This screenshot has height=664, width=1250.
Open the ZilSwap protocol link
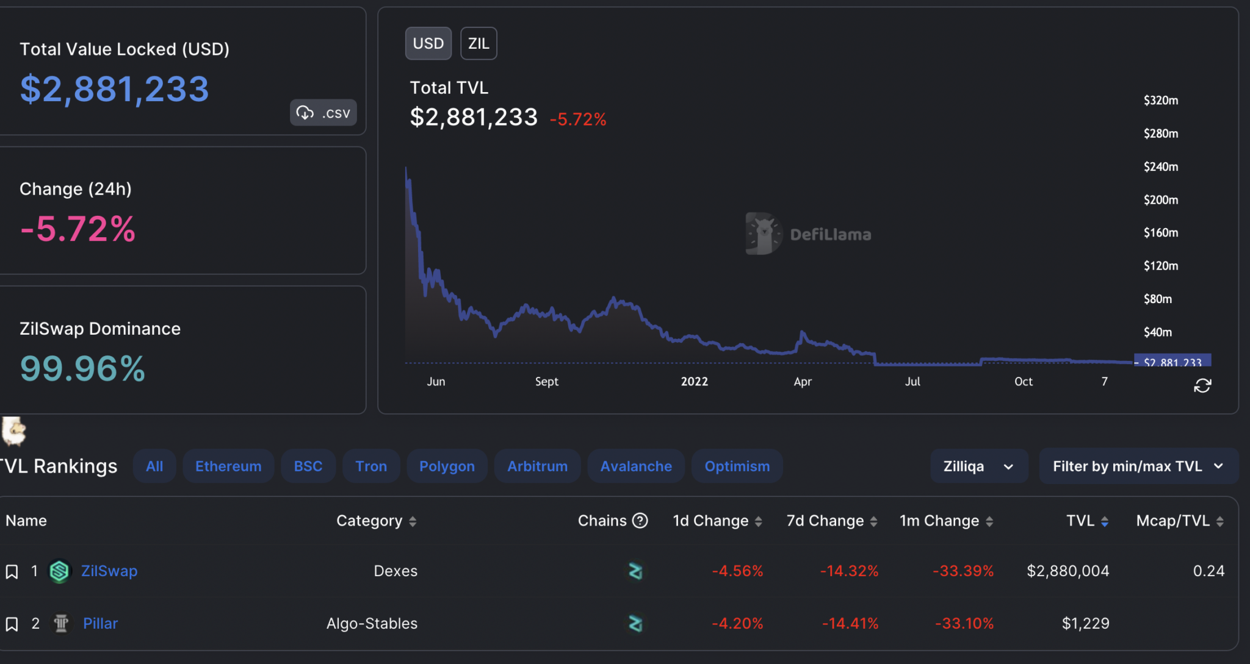(x=109, y=571)
